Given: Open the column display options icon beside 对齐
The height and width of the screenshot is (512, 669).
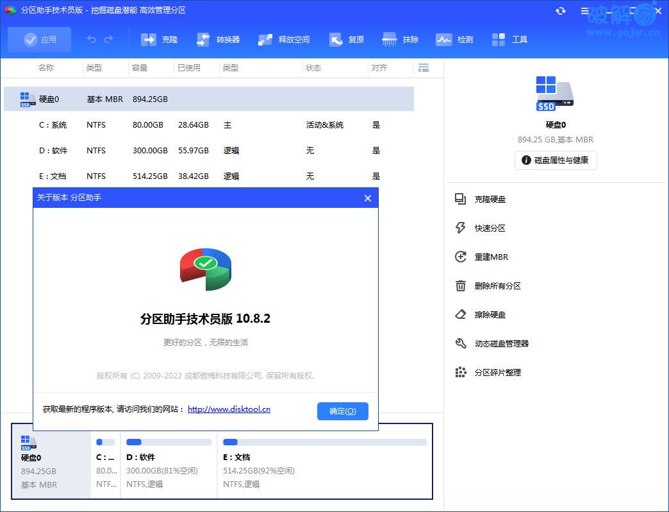Looking at the screenshot, I should click(424, 67).
